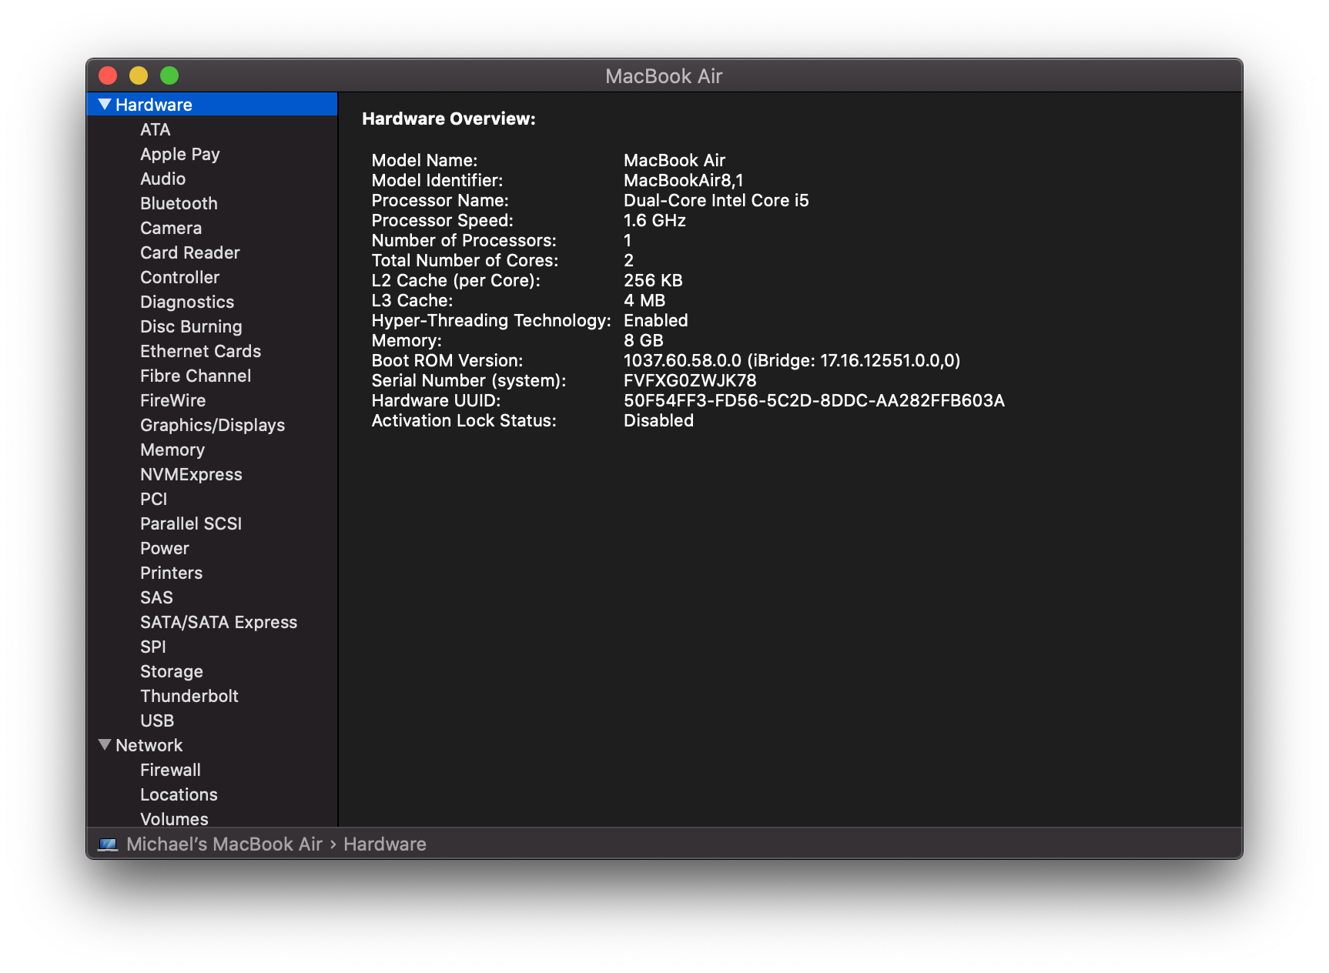Open NVMExpress section
The image size is (1329, 973).
pos(191,474)
